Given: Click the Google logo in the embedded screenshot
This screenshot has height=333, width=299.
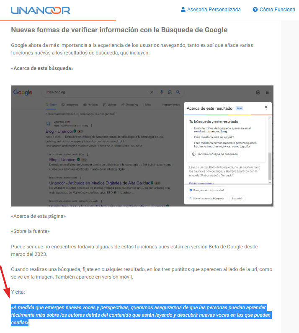Looking at the screenshot, I should tap(23, 92).
